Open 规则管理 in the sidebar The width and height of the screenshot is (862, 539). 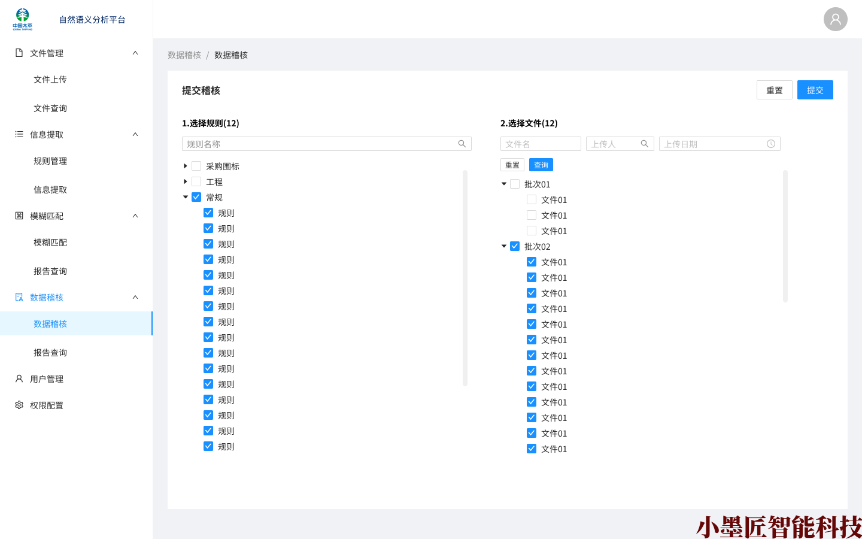coord(50,161)
